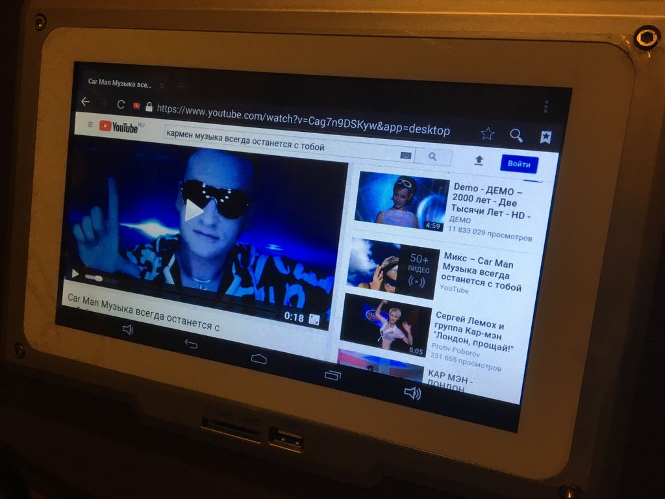
Task: Open the YouTube hamburger guide menu
Action: (x=90, y=124)
